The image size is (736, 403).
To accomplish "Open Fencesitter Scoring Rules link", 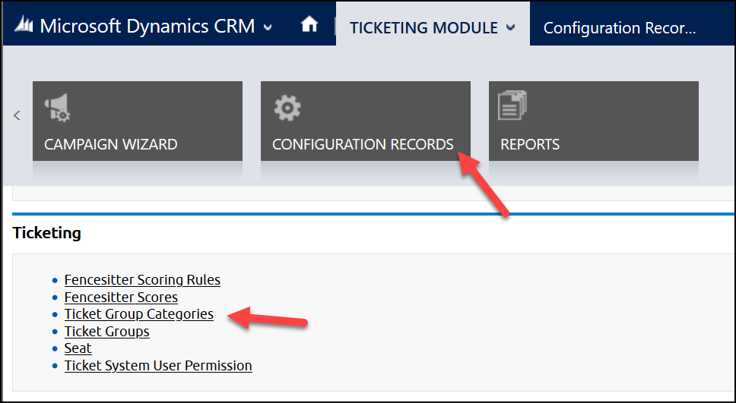I will pyautogui.click(x=142, y=280).
